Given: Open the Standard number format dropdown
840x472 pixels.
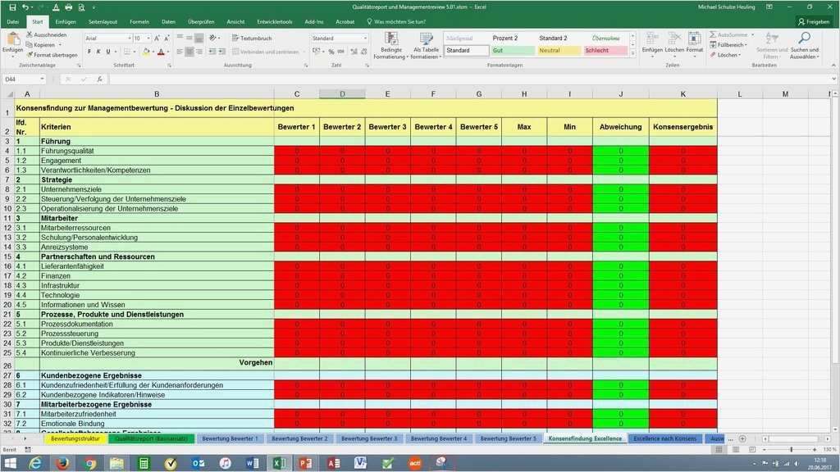Looking at the screenshot, I should pos(365,39).
